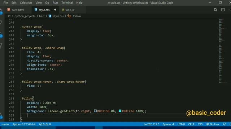Click the #0d3150 color swatch
231x129 pixels.
[x=95, y=111]
